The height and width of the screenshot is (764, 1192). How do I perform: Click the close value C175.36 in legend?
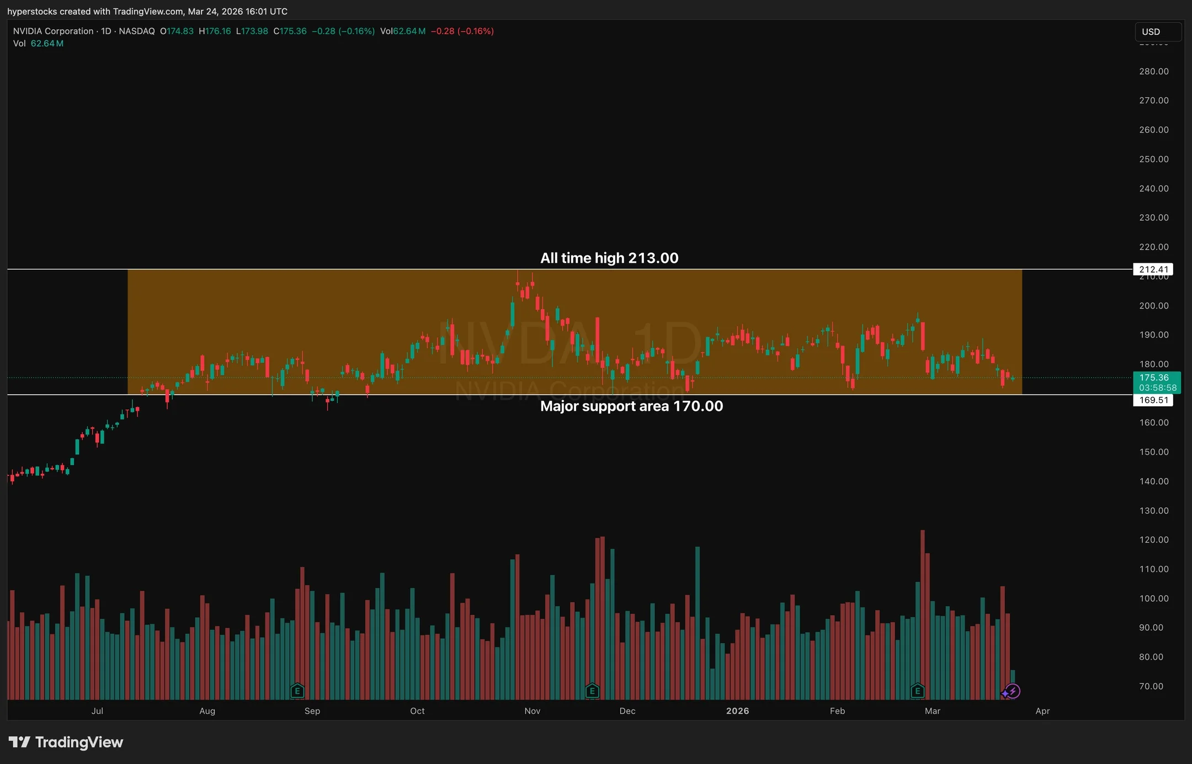290,31
